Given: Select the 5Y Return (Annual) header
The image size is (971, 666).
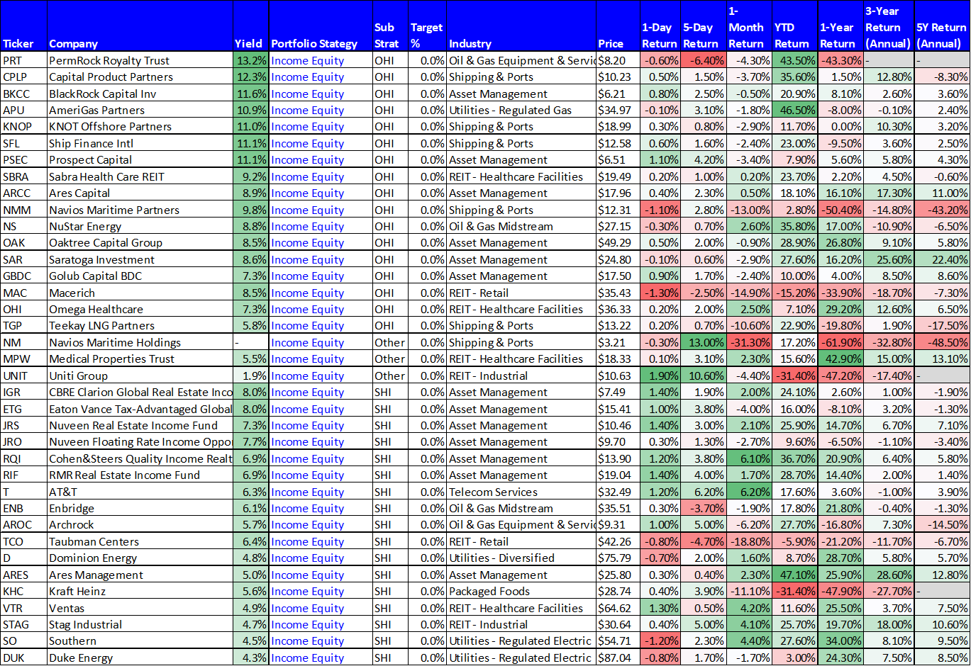Looking at the screenshot, I should 942,27.
